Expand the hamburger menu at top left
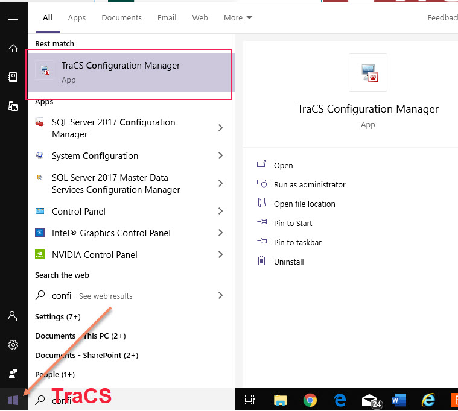The width and height of the screenshot is (458, 411). 13,19
